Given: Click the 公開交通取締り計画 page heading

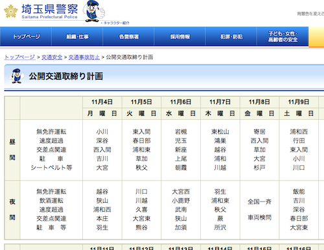Looking at the screenshot, I should (66, 76).
